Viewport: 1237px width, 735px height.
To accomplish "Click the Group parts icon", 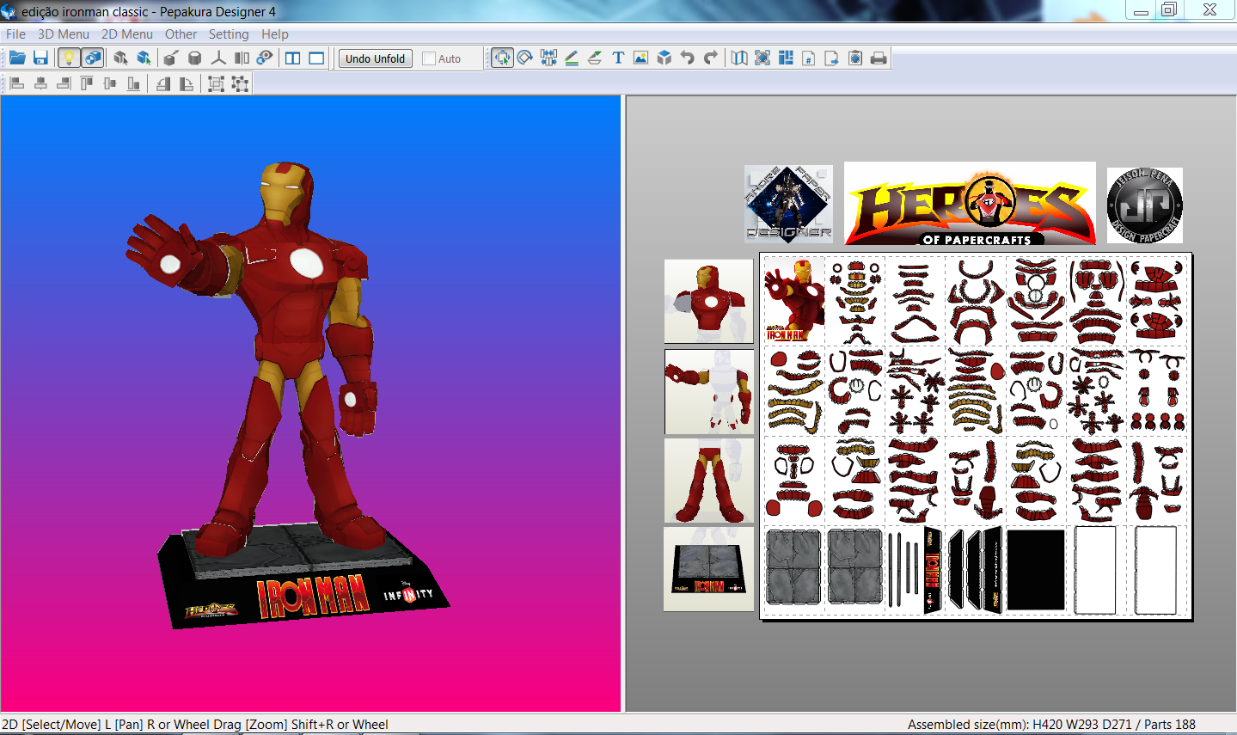I will 216,83.
